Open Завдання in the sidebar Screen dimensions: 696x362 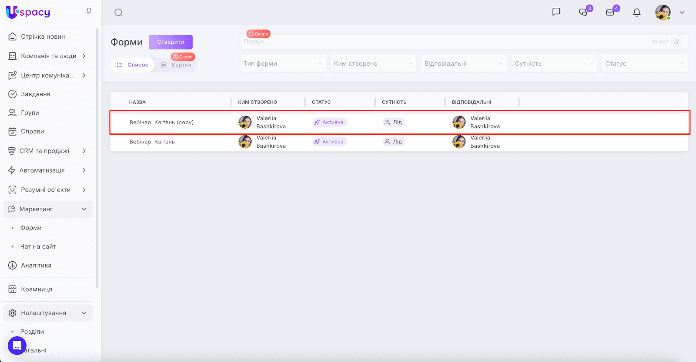pyautogui.click(x=36, y=94)
